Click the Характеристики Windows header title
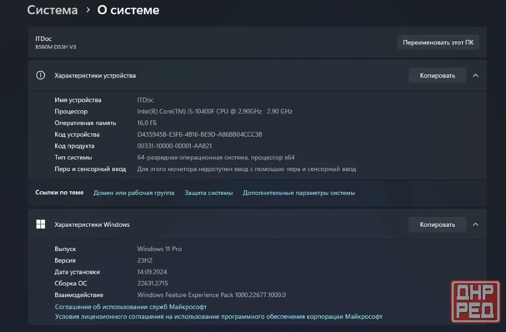 coord(92,225)
